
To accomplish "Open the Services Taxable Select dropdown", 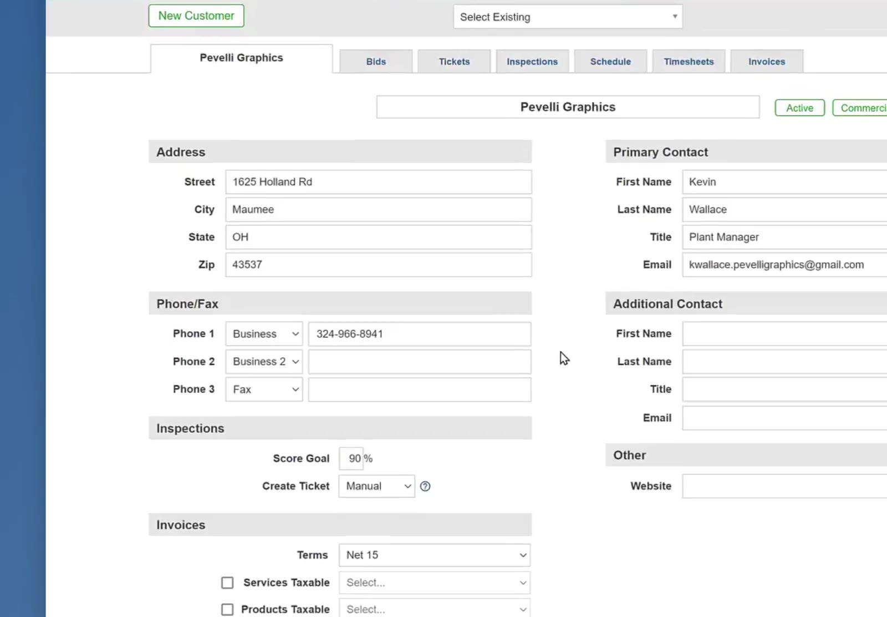I will (x=435, y=583).
